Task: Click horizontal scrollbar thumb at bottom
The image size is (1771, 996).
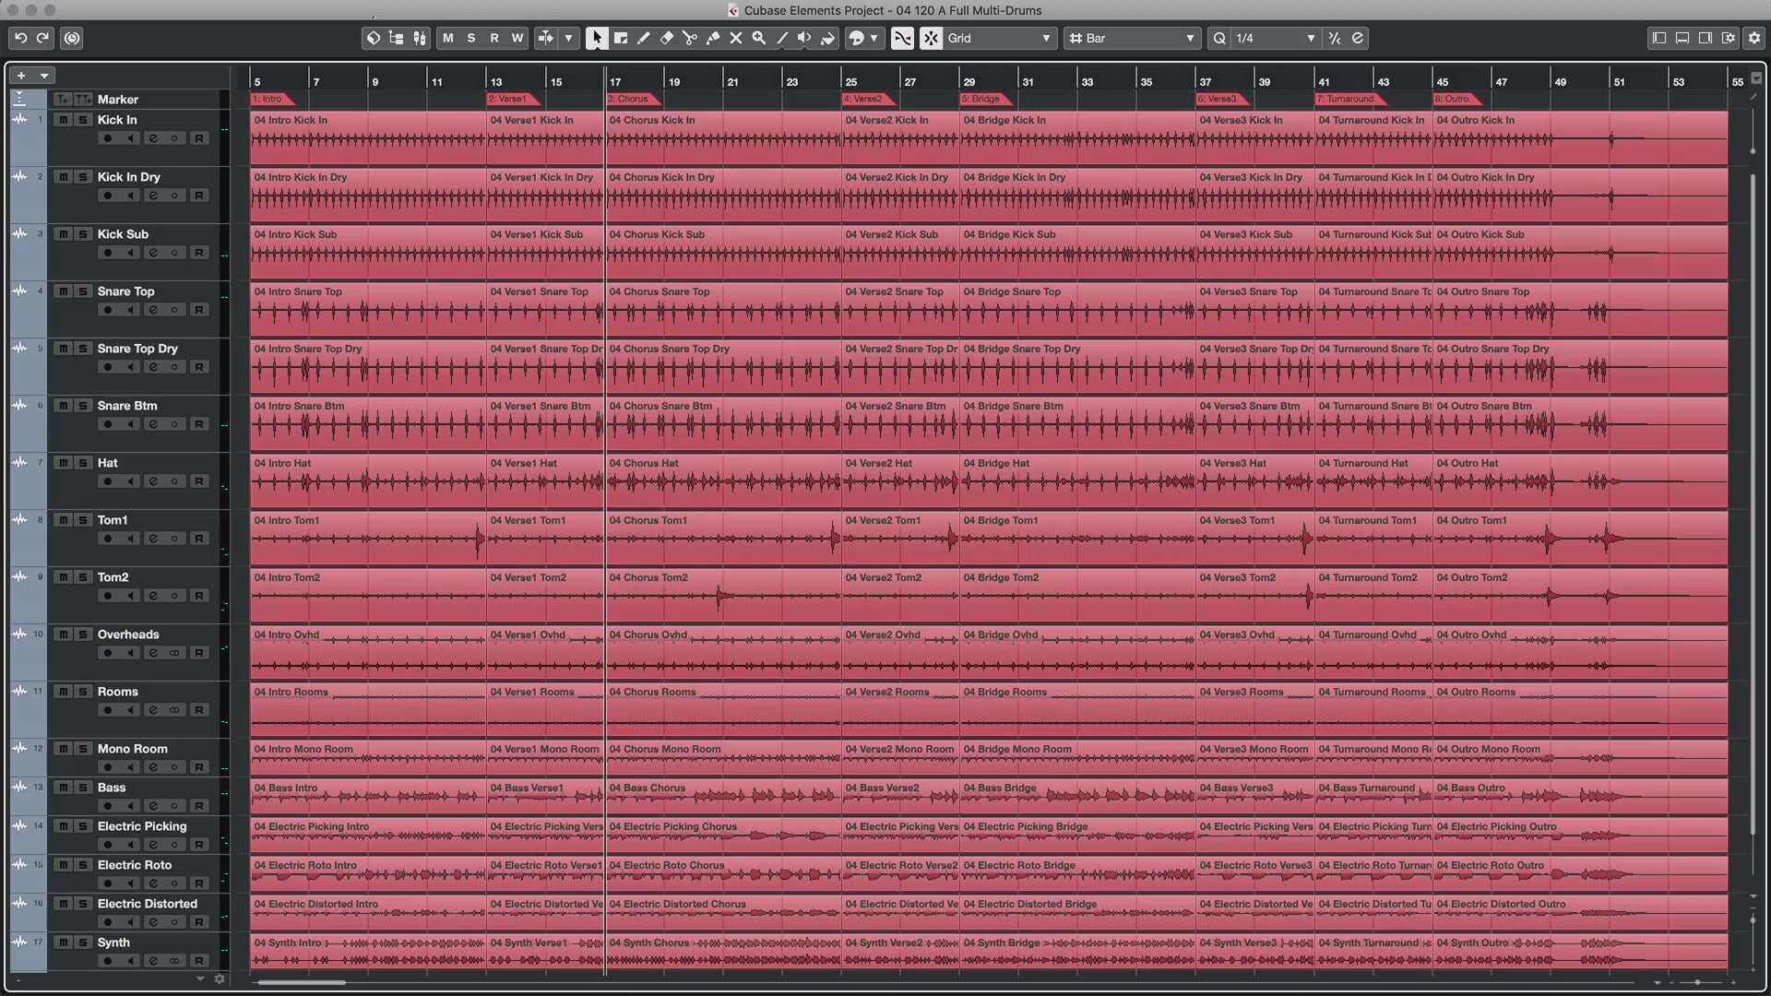Action: [302, 982]
